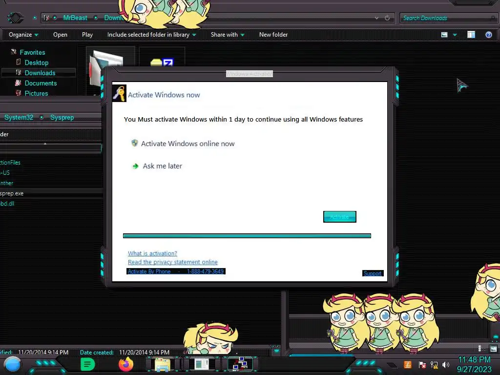Open Documents in the navigation pane
Image resolution: width=500 pixels, height=375 pixels.
click(41, 83)
